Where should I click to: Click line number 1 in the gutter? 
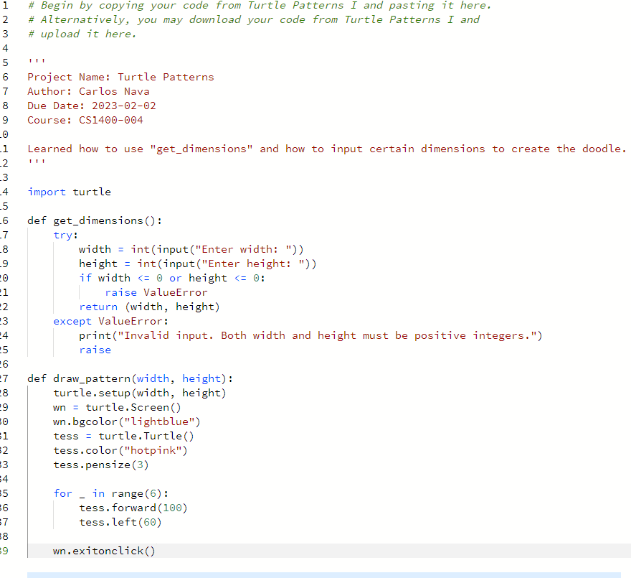coord(5,5)
